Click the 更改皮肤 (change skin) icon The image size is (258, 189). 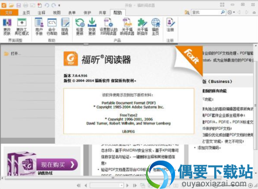[x=7, y=27]
